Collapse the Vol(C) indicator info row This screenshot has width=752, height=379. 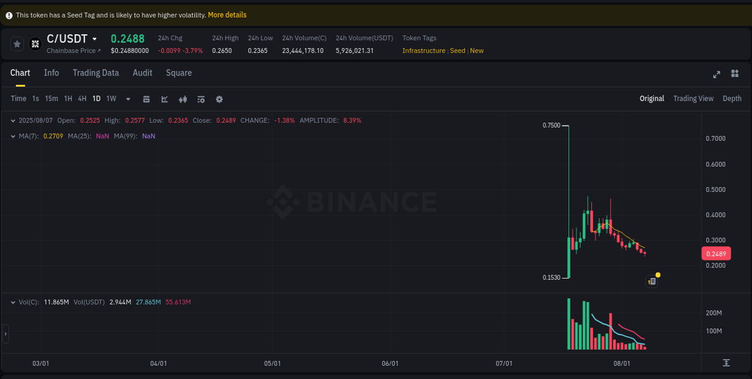13,302
